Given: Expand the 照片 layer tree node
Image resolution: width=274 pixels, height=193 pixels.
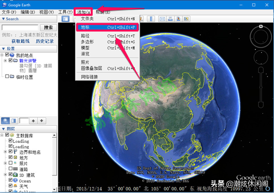Looking at the screenshot, I should [x=5, y=163].
